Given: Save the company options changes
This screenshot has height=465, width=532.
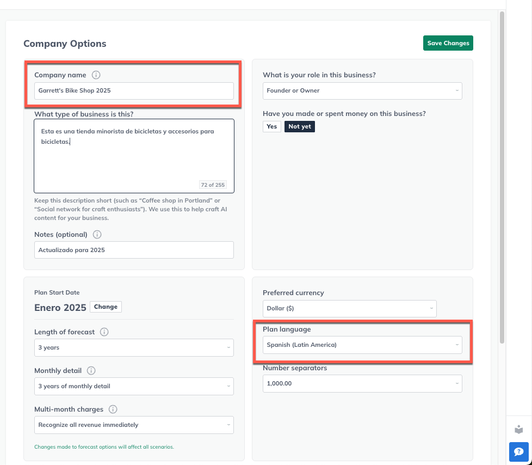Looking at the screenshot, I should point(448,42).
